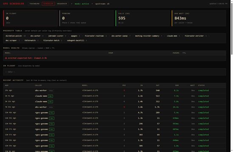Click the 24.4s duration value
233x152 pixels.
(176, 107)
